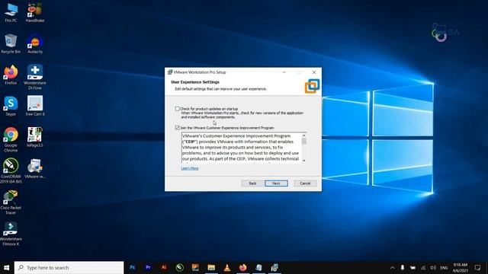Screen dimensions: 488x274
Task: Open This PC desktop icon
Action: point(11,12)
